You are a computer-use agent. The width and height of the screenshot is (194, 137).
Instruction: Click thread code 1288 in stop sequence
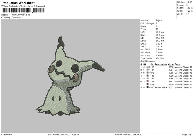pyautogui.click(x=171, y=73)
